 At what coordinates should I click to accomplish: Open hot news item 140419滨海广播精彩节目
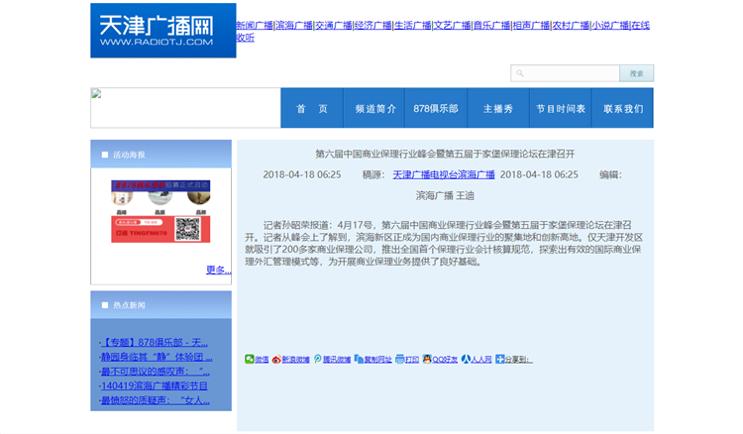[x=155, y=385]
